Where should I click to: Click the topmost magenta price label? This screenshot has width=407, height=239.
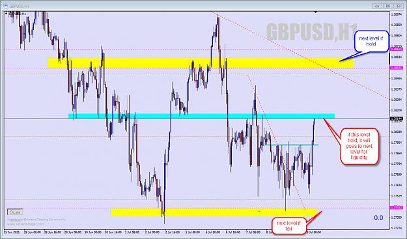pyautogui.click(x=397, y=49)
